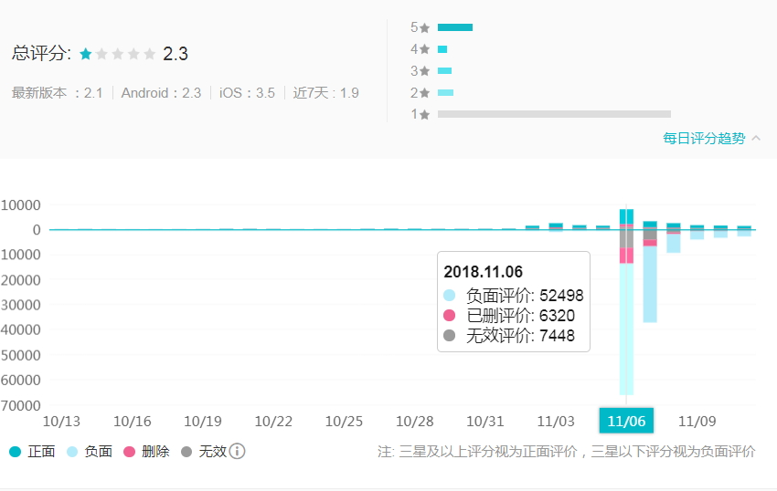This screenshot has height=491, width=777.
Task: Click the 2-star rating bar
Action: coord(445,92)
